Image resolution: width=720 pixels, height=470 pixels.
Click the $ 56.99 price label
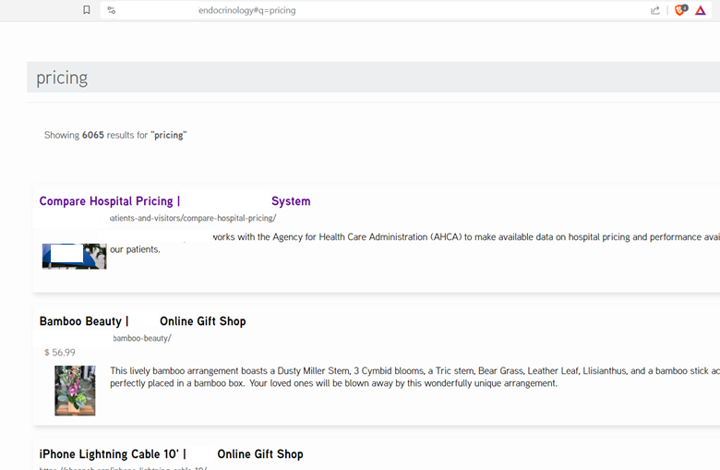[60, 353]
